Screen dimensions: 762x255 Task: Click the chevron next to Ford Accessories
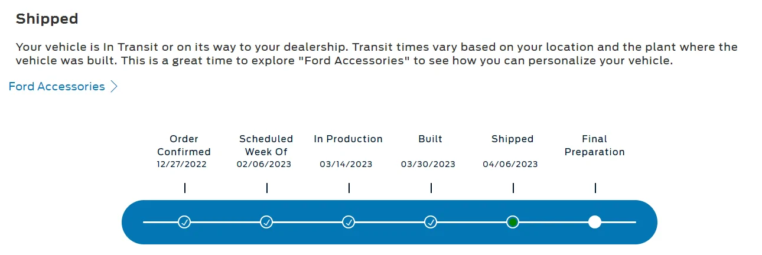click(x=115, y=87)
